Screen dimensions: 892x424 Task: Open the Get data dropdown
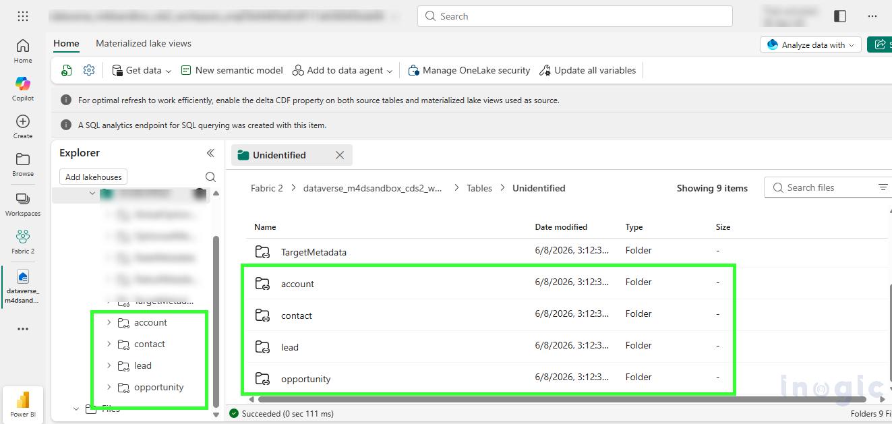pyautogui.click(x=142, y=70)
